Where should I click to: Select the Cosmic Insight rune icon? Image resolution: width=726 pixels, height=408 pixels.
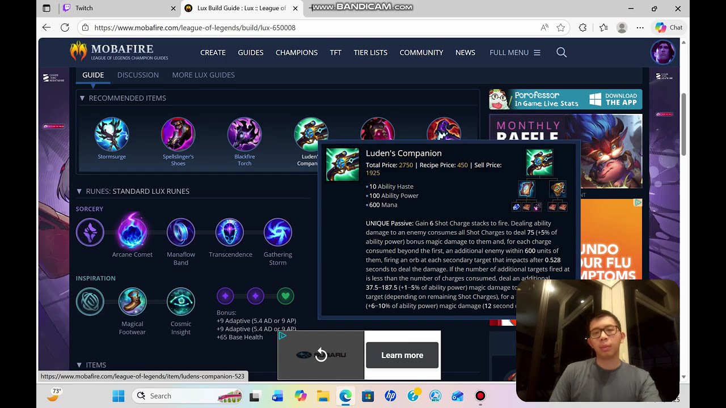click(181, 301)
